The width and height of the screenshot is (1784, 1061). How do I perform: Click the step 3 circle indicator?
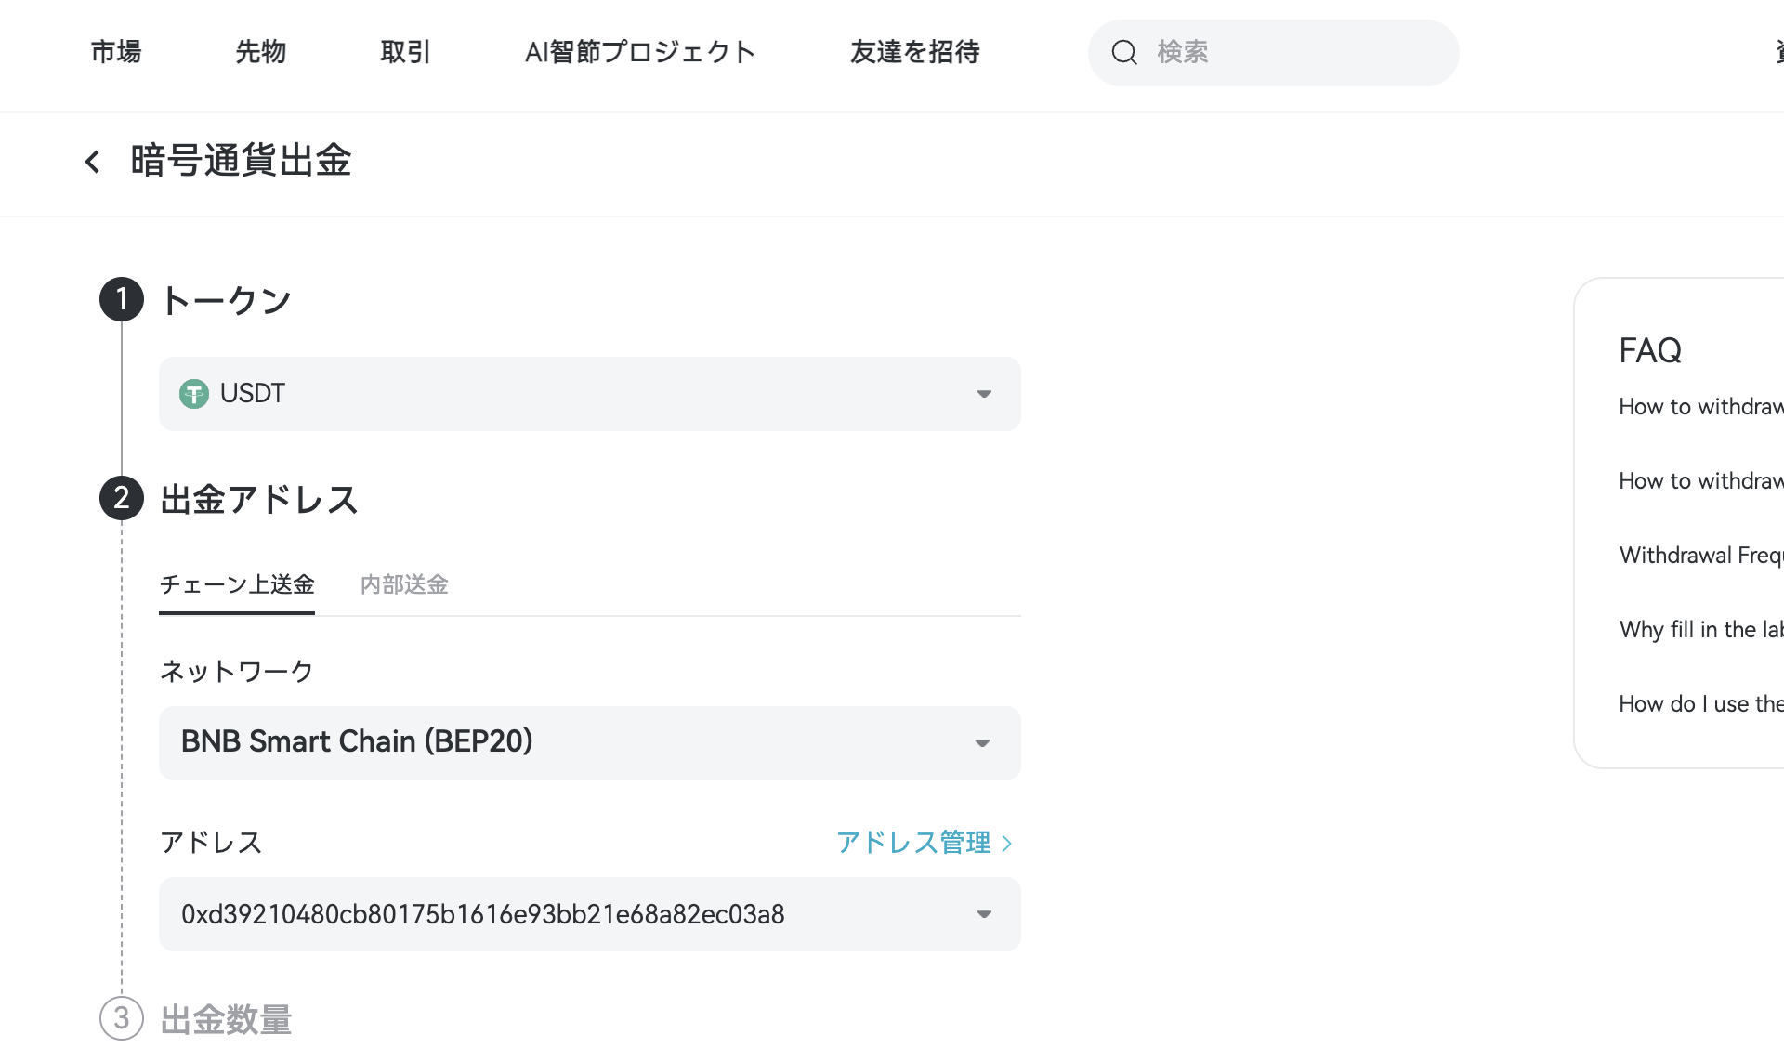click(121, 1020)
